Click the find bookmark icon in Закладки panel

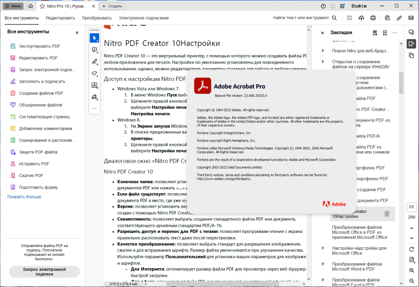375,33
